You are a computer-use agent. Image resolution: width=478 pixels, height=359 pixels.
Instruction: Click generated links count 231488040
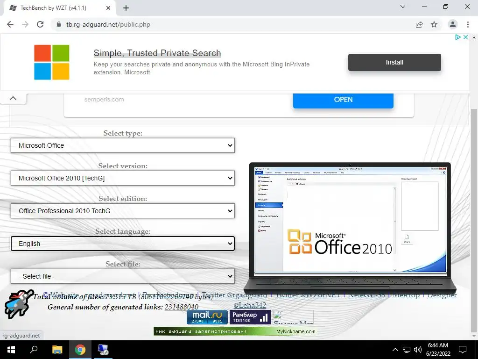(182, 307)
